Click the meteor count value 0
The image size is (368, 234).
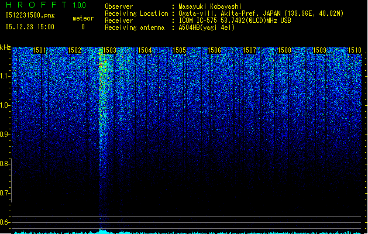point(83,27)
